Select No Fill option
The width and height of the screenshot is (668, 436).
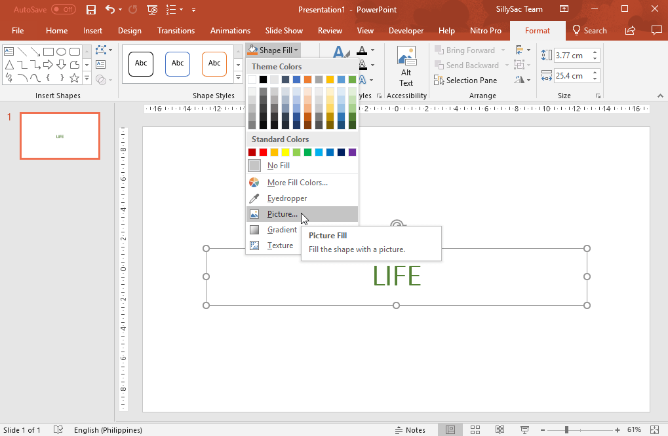point(279,165)
